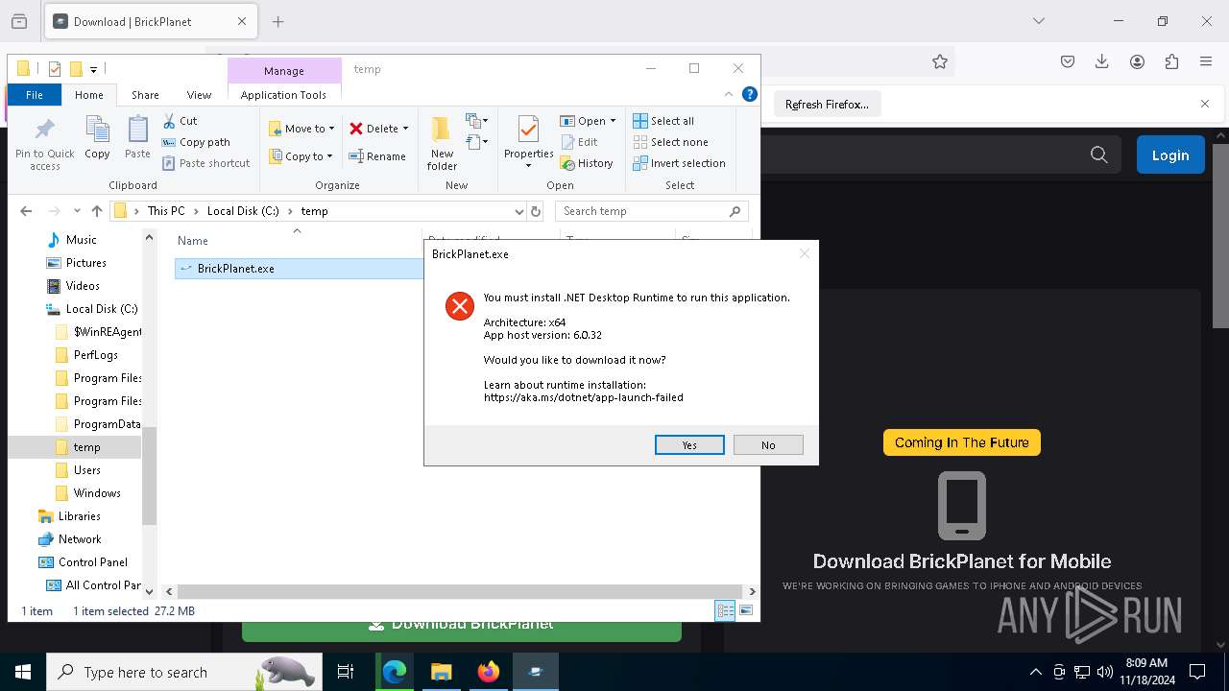The width and height of the screenshot is (1229, 691).
Task: Expand address bar history dropdown
Action: click(519, 211)
